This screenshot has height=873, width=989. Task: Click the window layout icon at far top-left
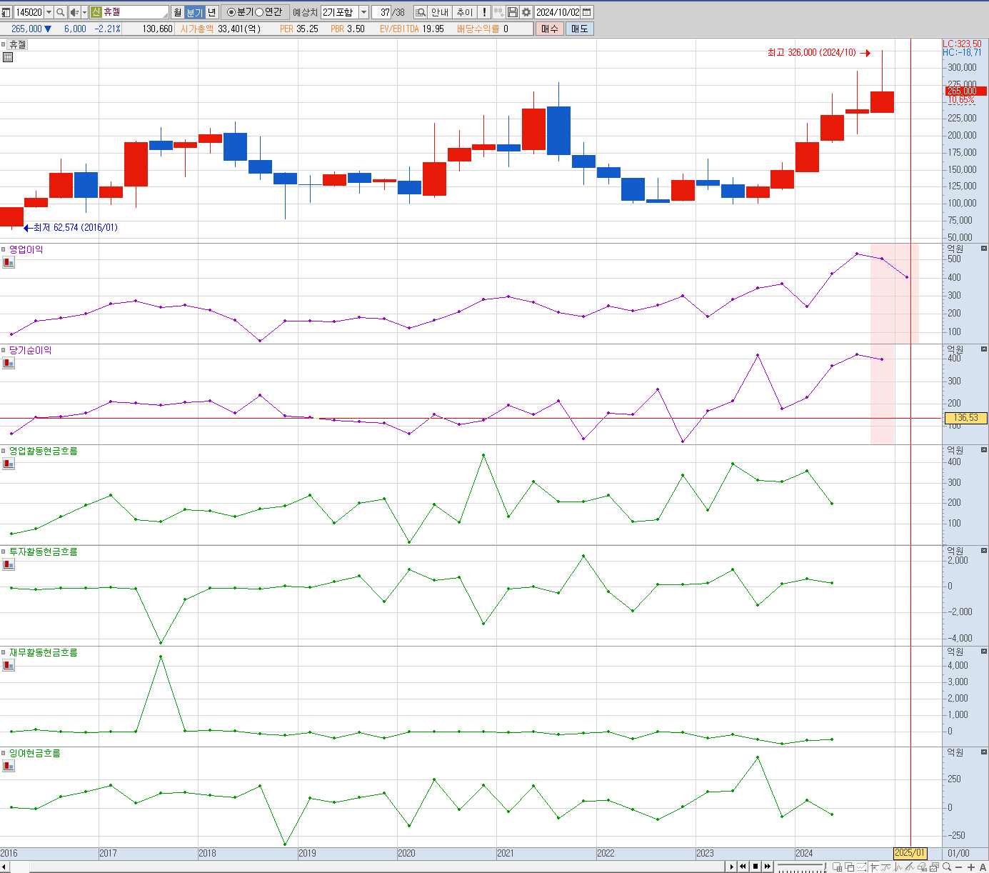click(6, 12)
